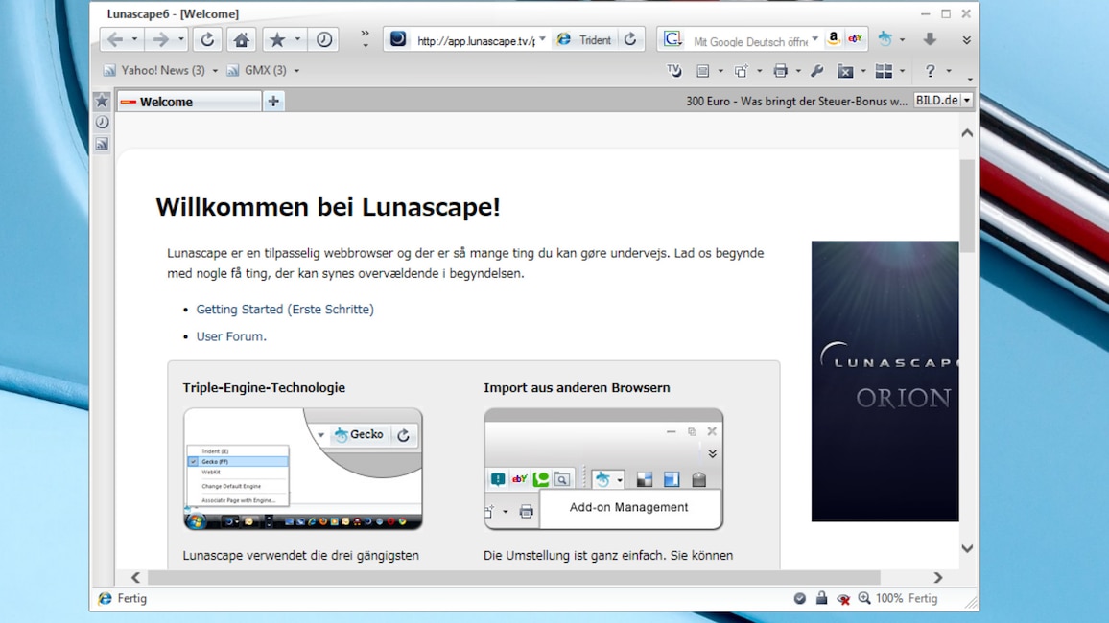The height and width of the screenshot is (623, 1109).
Task: Select the Welcome tab
Action: pos(189,102)
